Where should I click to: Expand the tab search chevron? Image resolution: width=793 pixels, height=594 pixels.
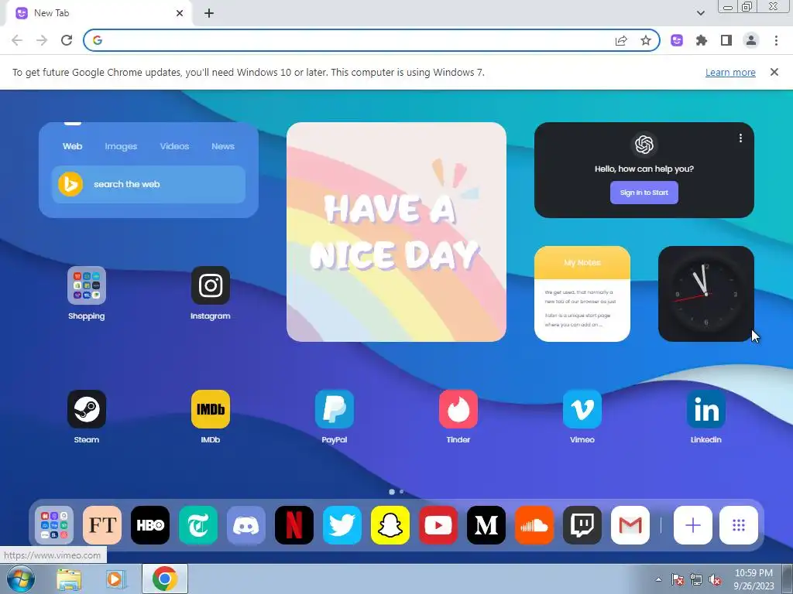[x=700, y=13]
